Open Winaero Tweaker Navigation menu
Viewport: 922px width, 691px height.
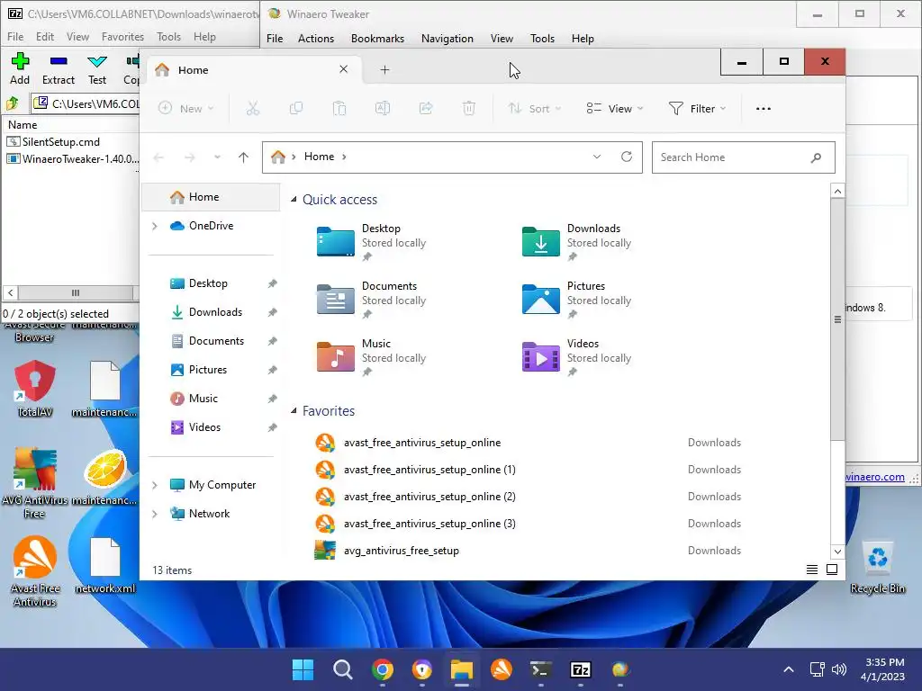pos(447,39)
